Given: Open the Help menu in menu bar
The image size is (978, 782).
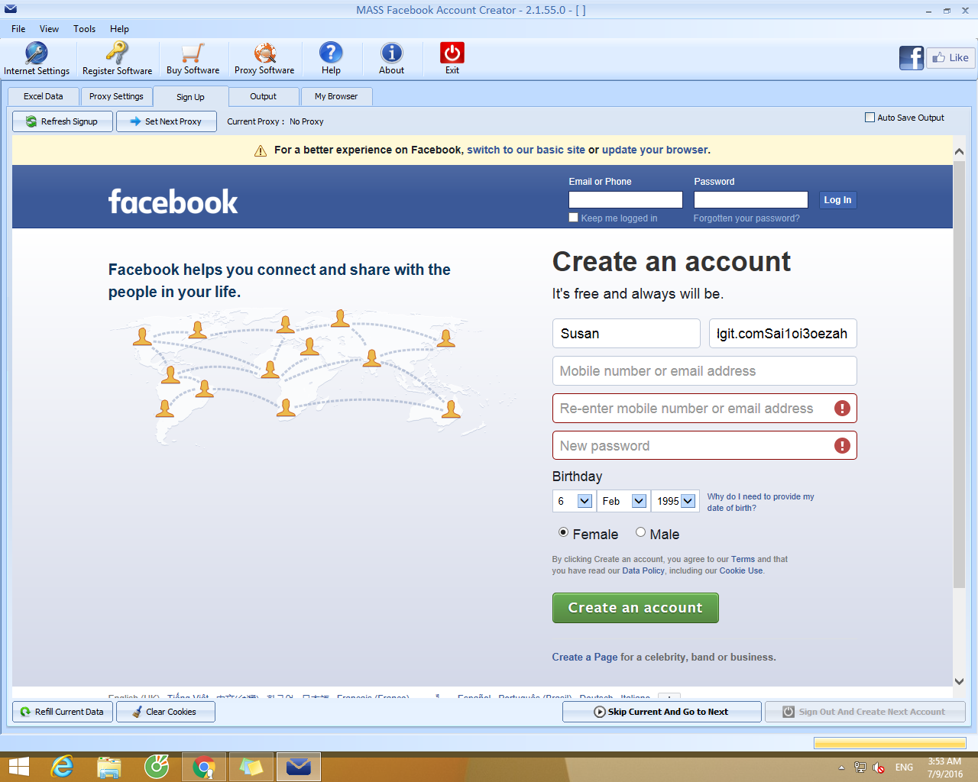Looking at the screenshot, I should coord(119,29).
